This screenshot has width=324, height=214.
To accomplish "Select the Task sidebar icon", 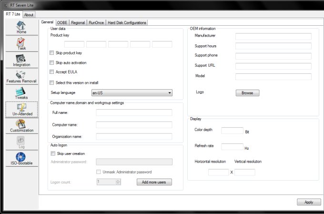I will point(21,44).
